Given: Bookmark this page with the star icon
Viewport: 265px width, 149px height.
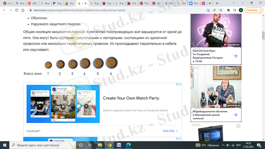Looking at the screenshot, I should point(221,10).
